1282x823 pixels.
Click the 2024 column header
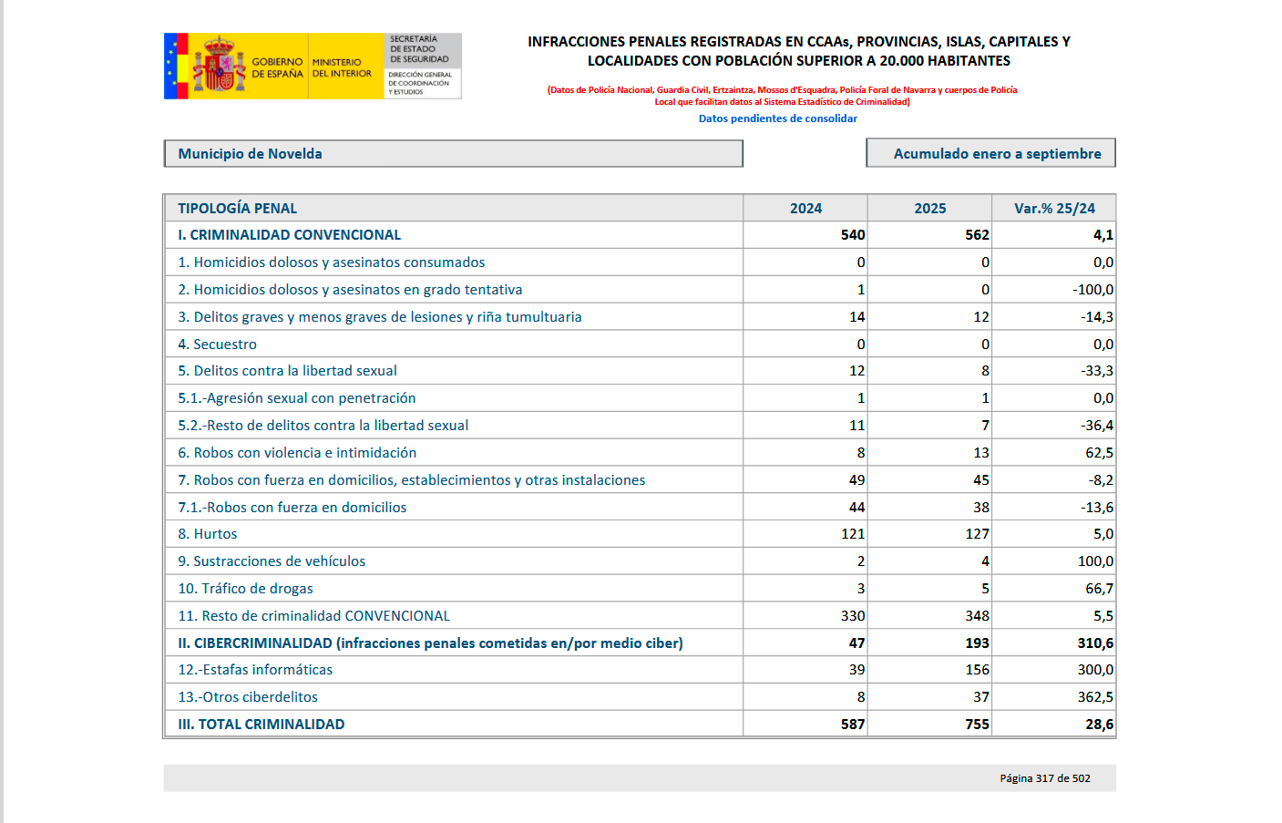805,209
